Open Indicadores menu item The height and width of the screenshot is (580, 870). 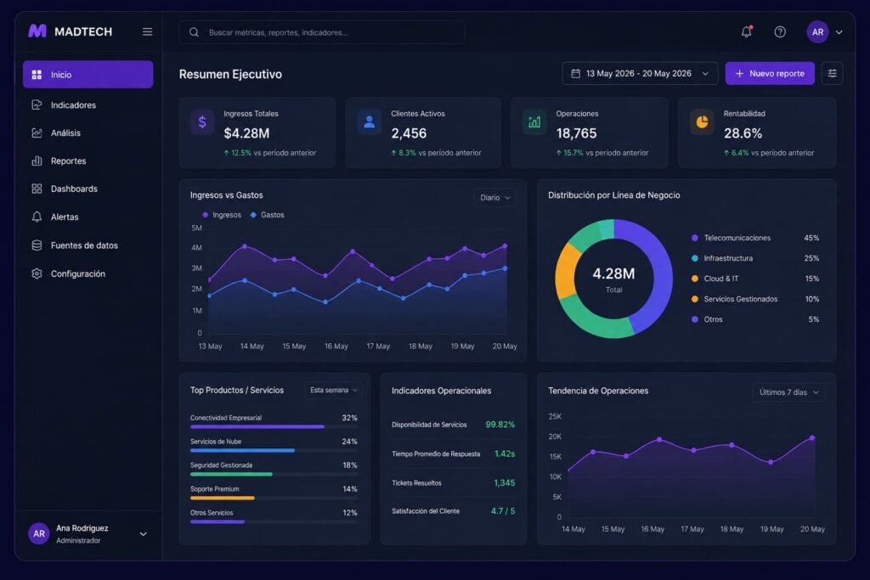(x=88, y=104)
